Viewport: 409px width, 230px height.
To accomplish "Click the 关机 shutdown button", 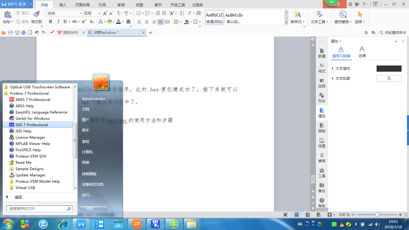I will click(x=90, y=209).
